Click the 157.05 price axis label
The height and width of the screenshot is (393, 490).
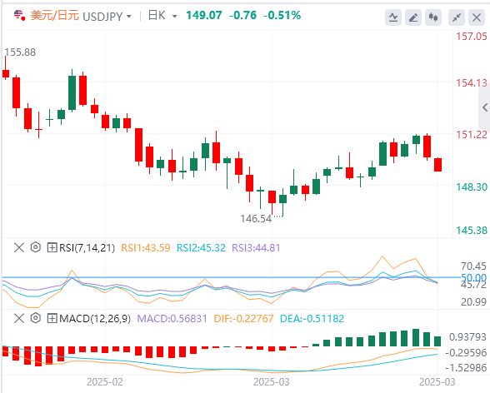coord(472,37)
